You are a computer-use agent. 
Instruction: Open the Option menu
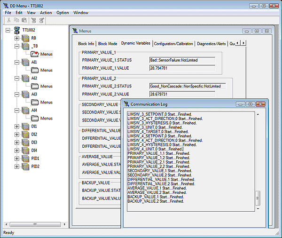pyautogui.click(x=63, y=13)
